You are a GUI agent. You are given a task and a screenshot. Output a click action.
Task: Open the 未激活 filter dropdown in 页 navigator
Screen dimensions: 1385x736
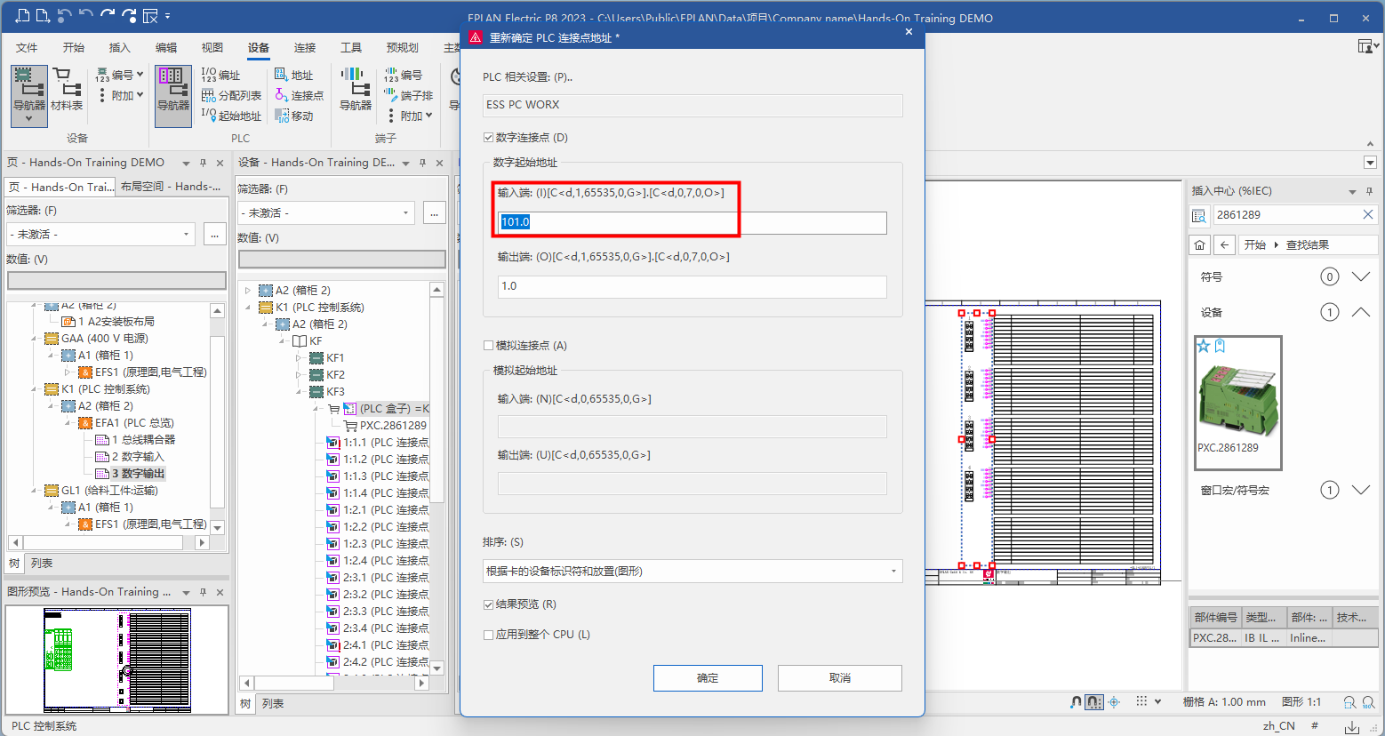point(100,234)
